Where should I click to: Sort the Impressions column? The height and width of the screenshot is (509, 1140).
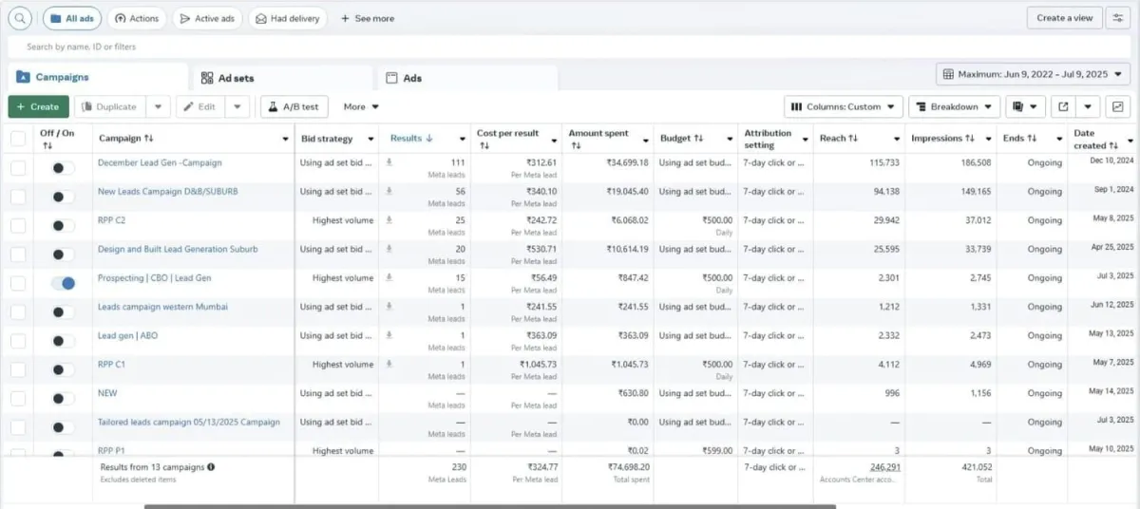(x=970, y=139)
